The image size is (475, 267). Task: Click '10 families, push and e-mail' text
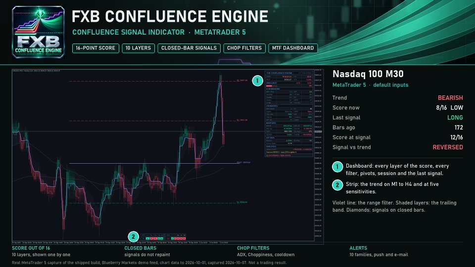click(379, 255)
